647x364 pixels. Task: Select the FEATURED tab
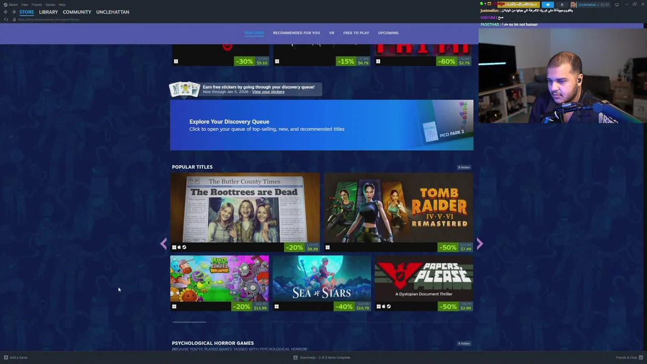pos(254,33)
